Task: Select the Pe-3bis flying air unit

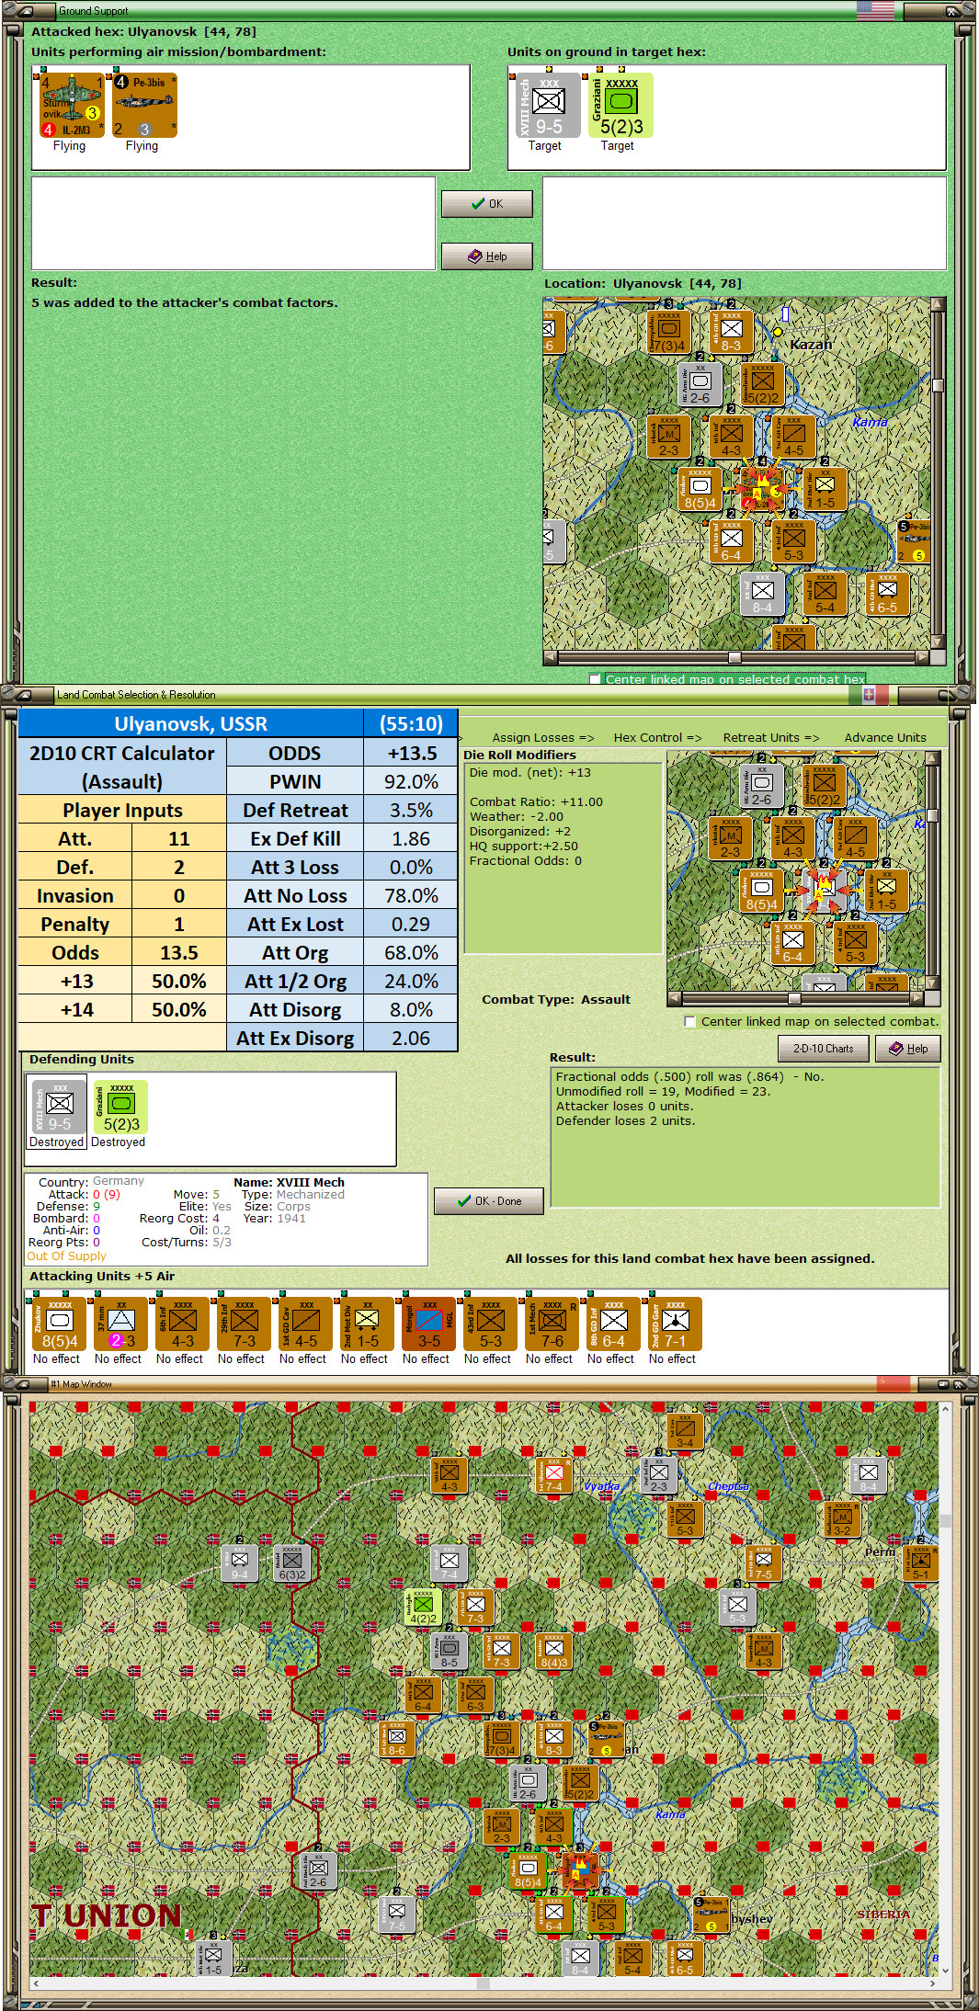Action: tap(143, 106)
